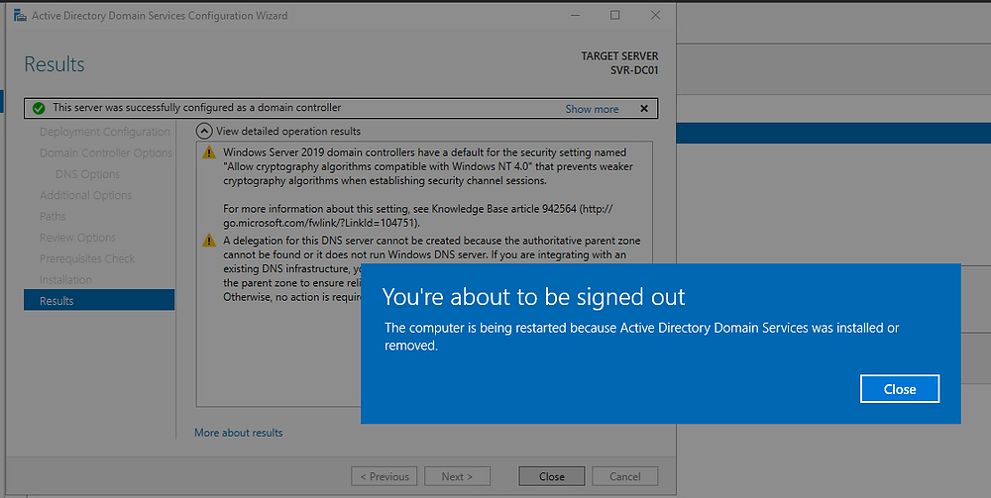
Task: Select the Additional Options step
Action: pos(85,195)
